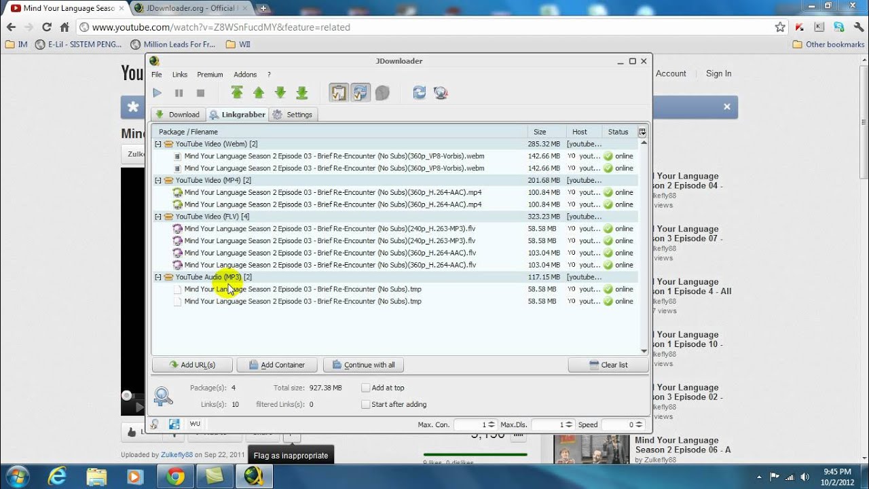Click the Clear list button
This screenshot has width=869, height=489.
coord(608,365)
